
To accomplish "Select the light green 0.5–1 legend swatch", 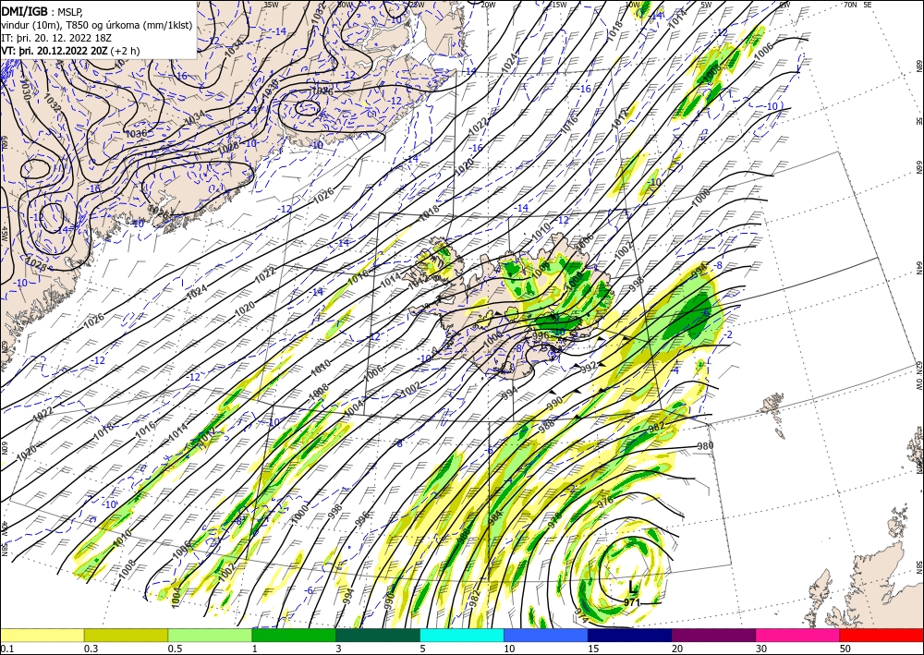I will [210, 635].
